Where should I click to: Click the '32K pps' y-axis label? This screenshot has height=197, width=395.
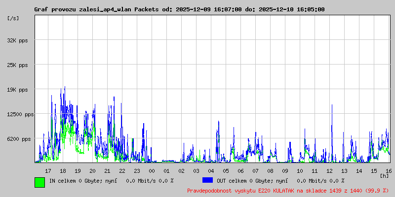click(x=18, y=40)
